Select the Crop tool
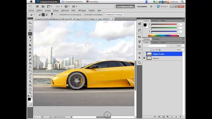 coord(30,37)
